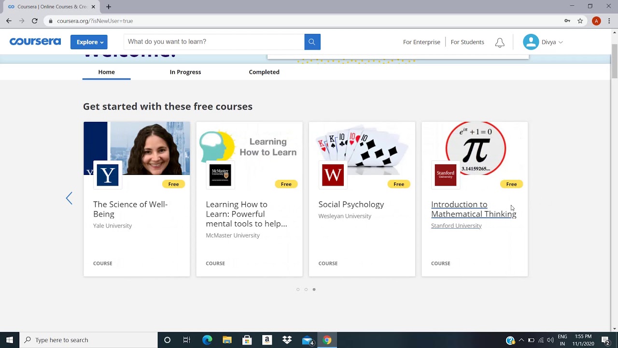Click the Yale University logo badge
The image size is (618, 348).
107,175
